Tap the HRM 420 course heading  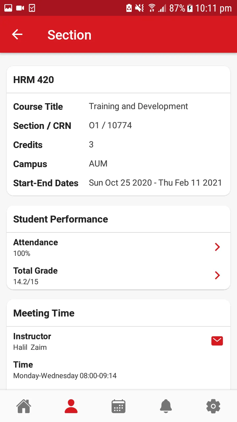click(x=34, y=80)
